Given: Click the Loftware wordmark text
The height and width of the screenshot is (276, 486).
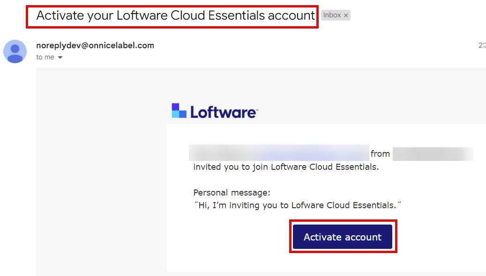Looking at the screenshot, I should (x=224, y=112).
